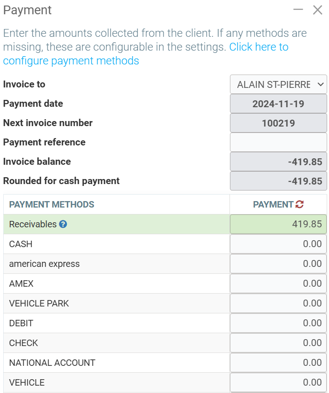Viewport: 329px width, 393px height.
Task: Click the Receivables payment amount field
Action: click(278, 225)
